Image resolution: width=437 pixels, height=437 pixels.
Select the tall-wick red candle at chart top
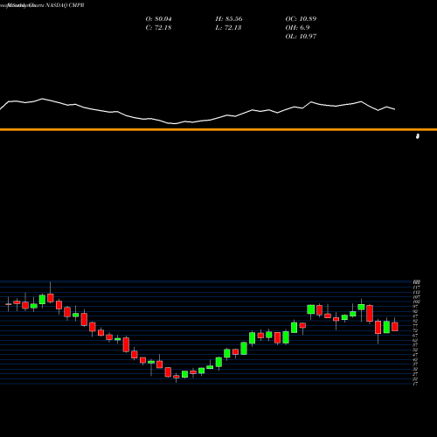click(x=51, y=298)
